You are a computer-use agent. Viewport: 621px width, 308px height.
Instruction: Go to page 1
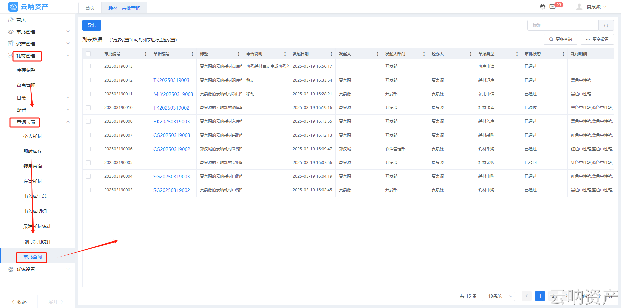[540, 296]
